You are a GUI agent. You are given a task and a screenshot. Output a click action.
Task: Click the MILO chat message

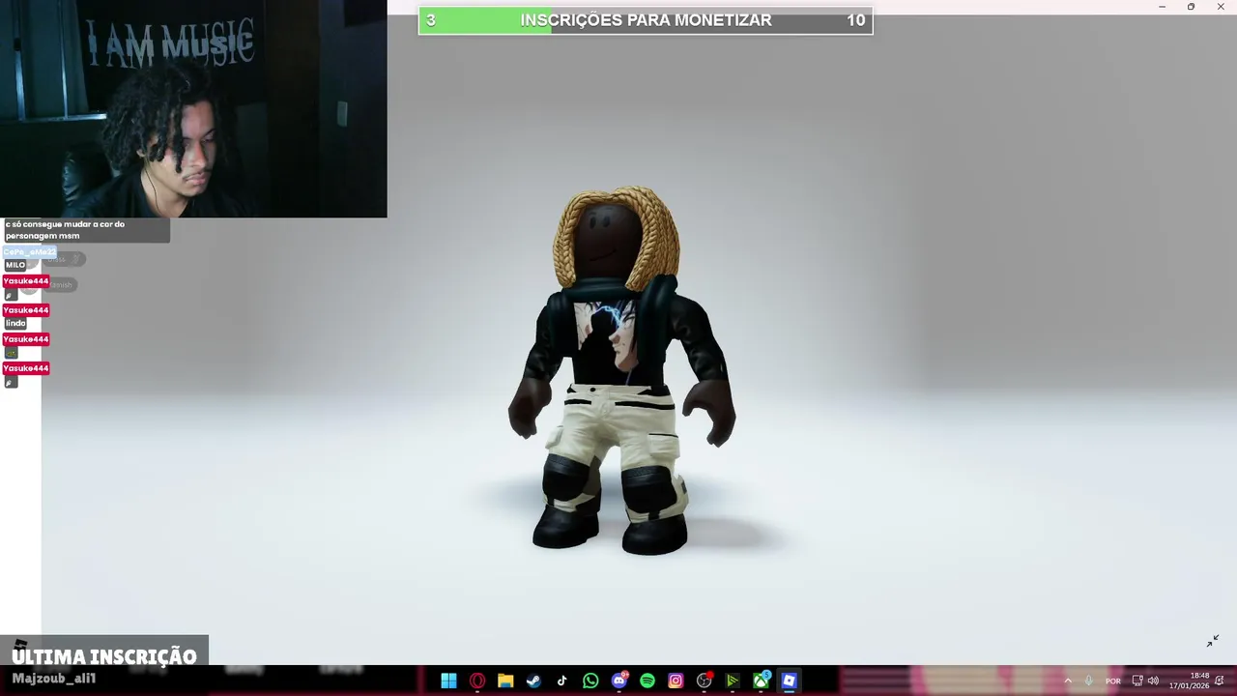point(15,265)
